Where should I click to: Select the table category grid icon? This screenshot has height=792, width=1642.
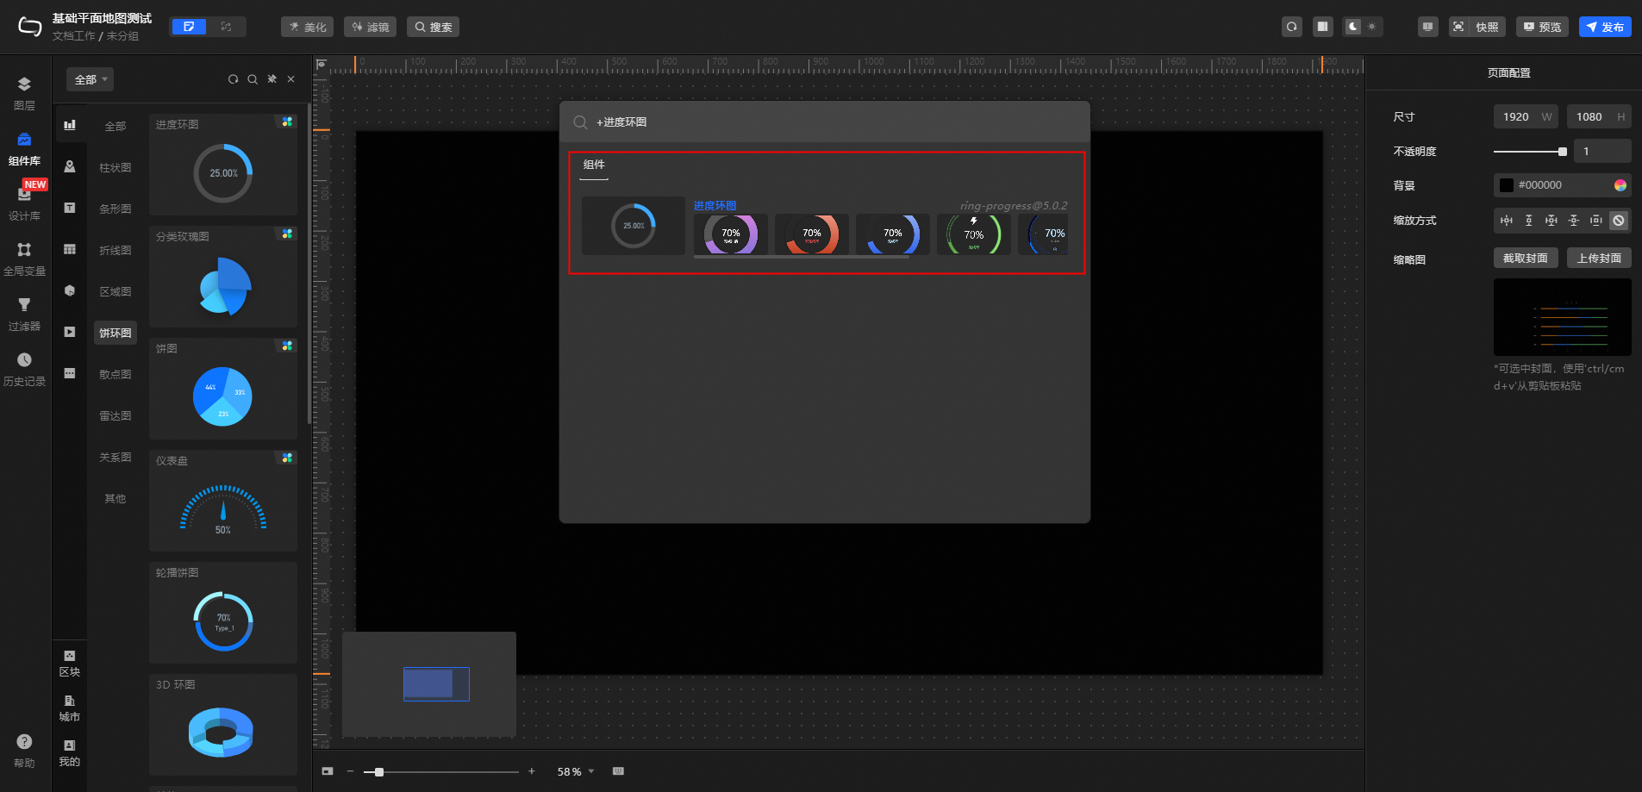pos(70,249)
